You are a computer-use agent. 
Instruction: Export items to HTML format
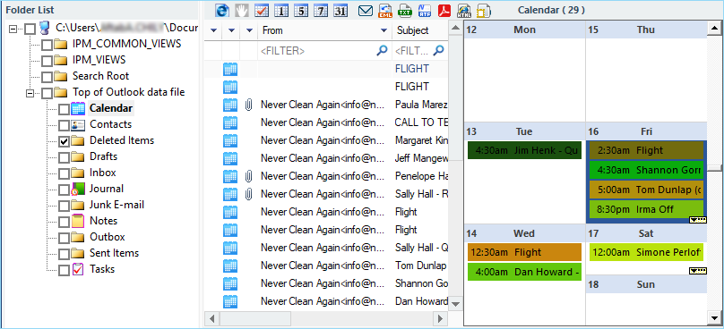(x=464, y=11)
